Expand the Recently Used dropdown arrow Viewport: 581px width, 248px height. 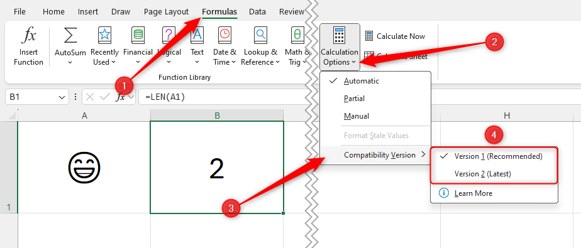(x=113, y=62)
